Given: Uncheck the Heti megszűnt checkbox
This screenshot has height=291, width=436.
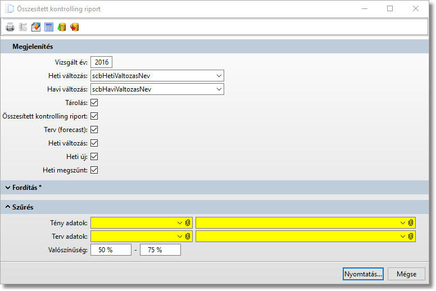Looking at the screenshot, I should (94, 170).
